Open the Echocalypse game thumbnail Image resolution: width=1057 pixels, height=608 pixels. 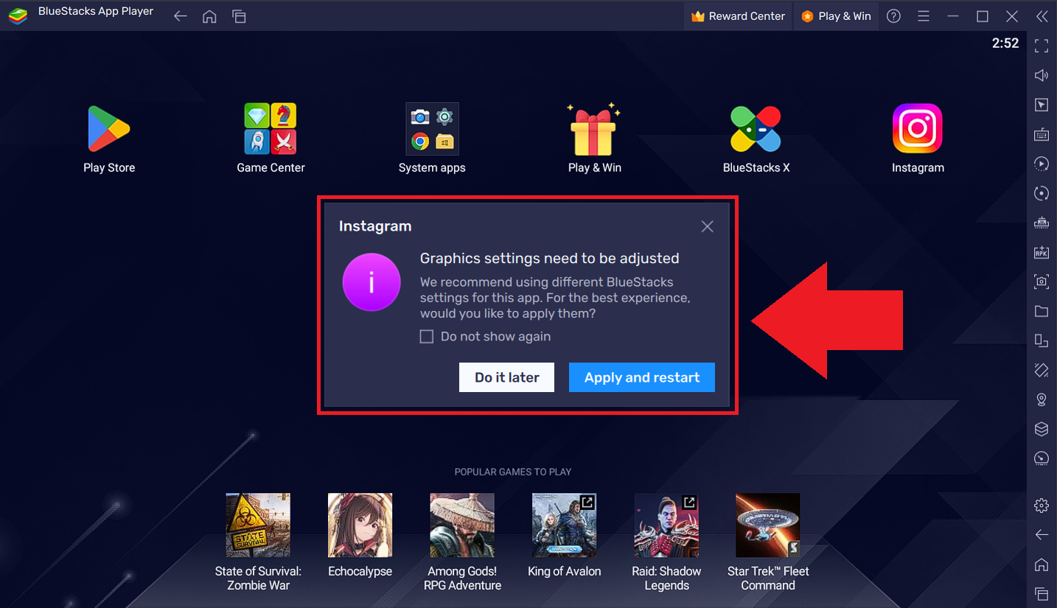[360, 525]
